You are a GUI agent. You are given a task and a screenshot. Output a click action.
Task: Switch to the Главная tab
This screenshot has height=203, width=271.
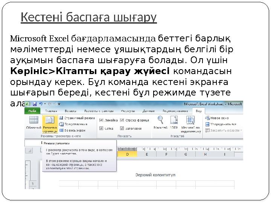coord(51,111)
